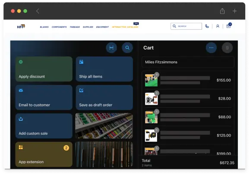Click the green window zoom button
250x175 pixels.
click(25, 11)
